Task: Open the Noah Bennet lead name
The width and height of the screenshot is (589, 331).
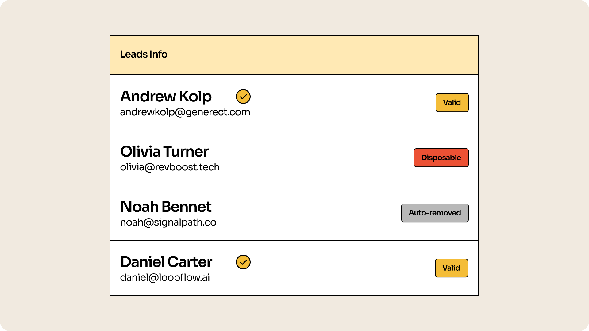Action: 166,207
